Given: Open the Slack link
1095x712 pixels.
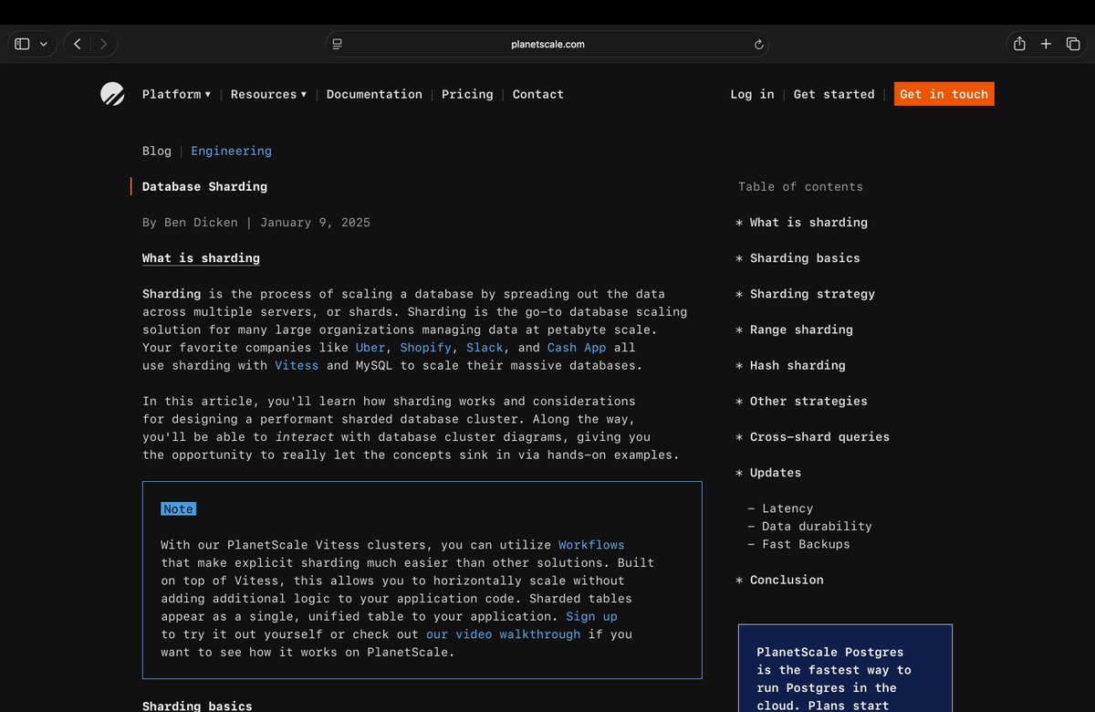Looking at the screenshot, I should point(485,348).
